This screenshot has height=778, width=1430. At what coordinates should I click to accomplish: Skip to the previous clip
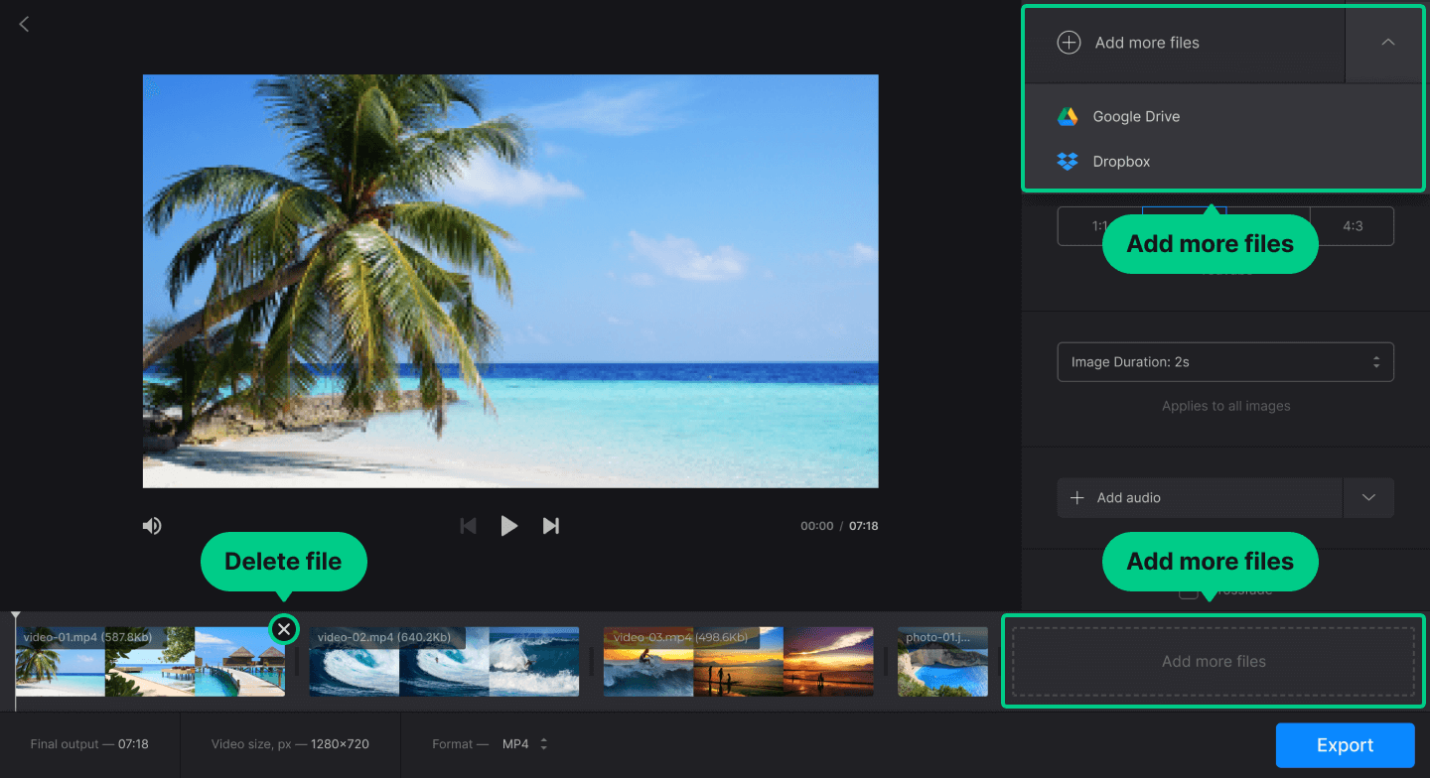click(468, 526)
